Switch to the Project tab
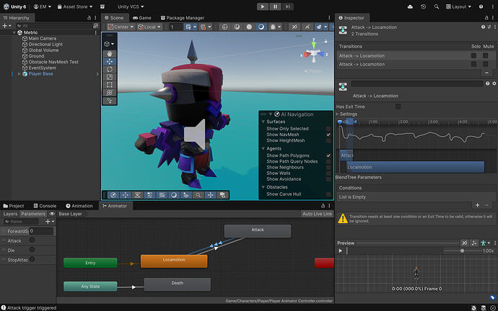 (13, 206)
